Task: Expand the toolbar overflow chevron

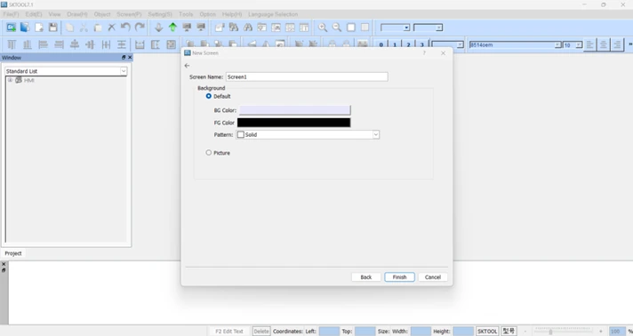Action: [629, 44]
